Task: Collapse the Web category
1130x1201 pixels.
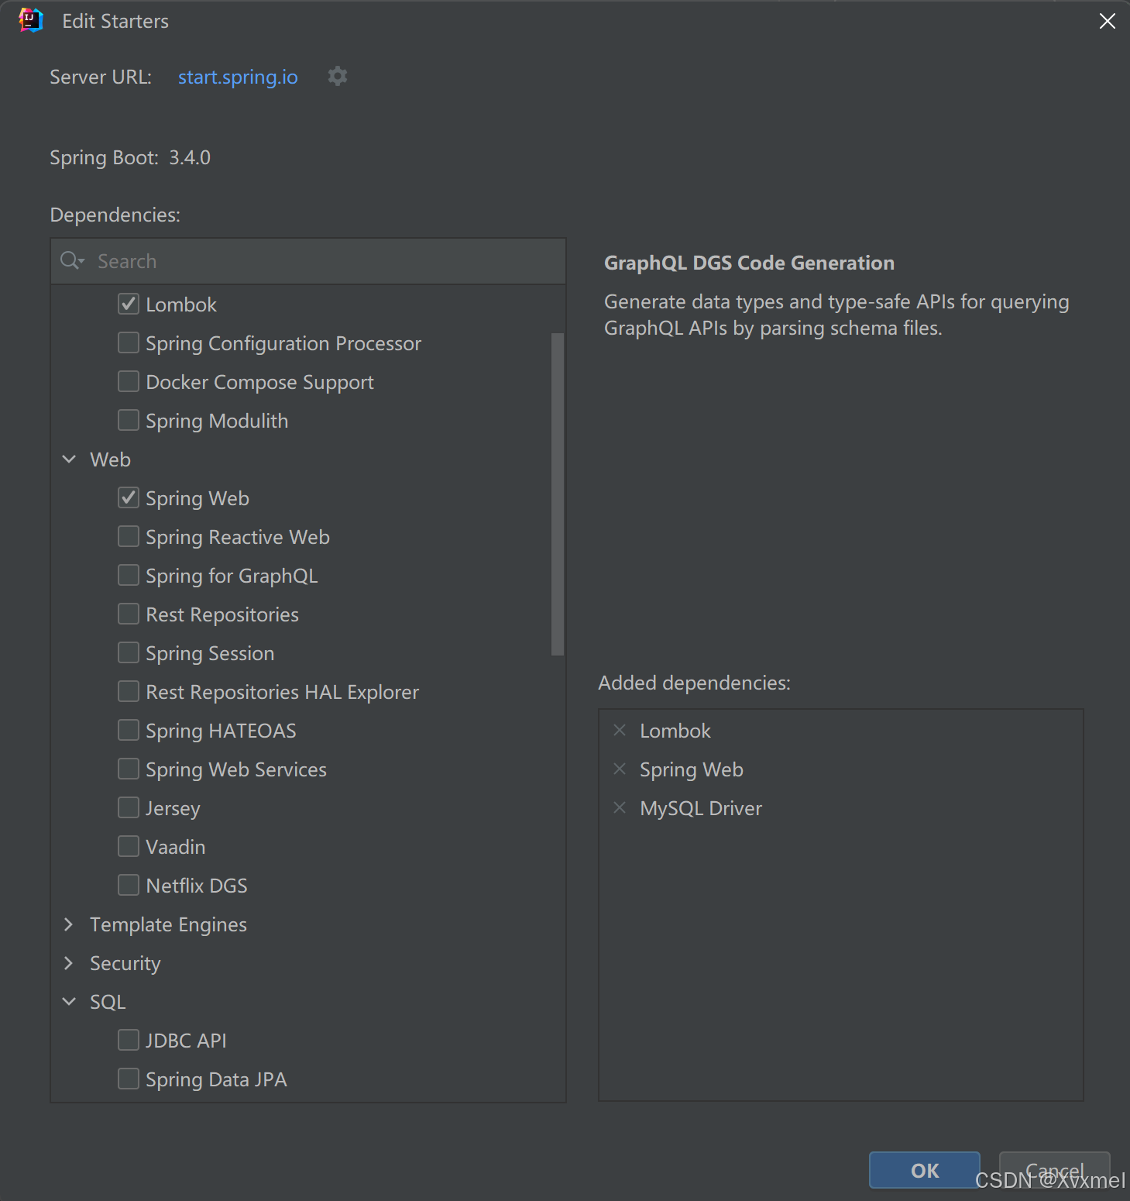Action: pos(69,459)
